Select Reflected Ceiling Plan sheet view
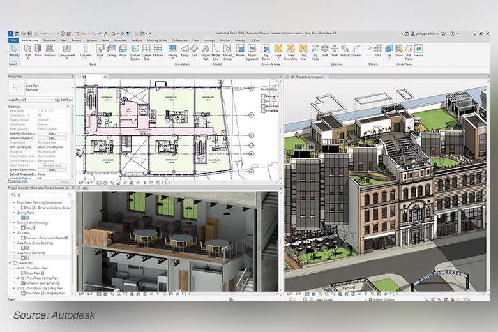 click(x=40, y=283)
